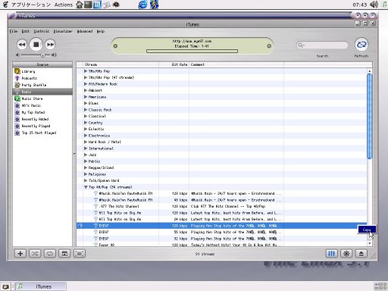Image resolution: width=388 pixels, height=291 pixels.
Task: Click left arrow in the display panel
Action: point(115,46)
